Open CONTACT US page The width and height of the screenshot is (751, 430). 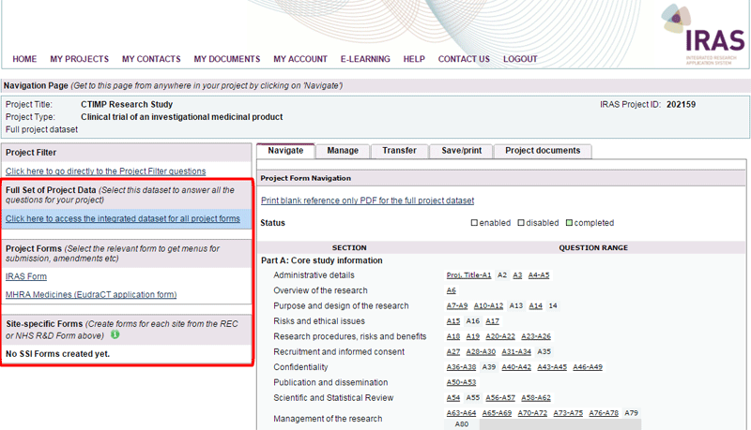[x=464, y=59]
